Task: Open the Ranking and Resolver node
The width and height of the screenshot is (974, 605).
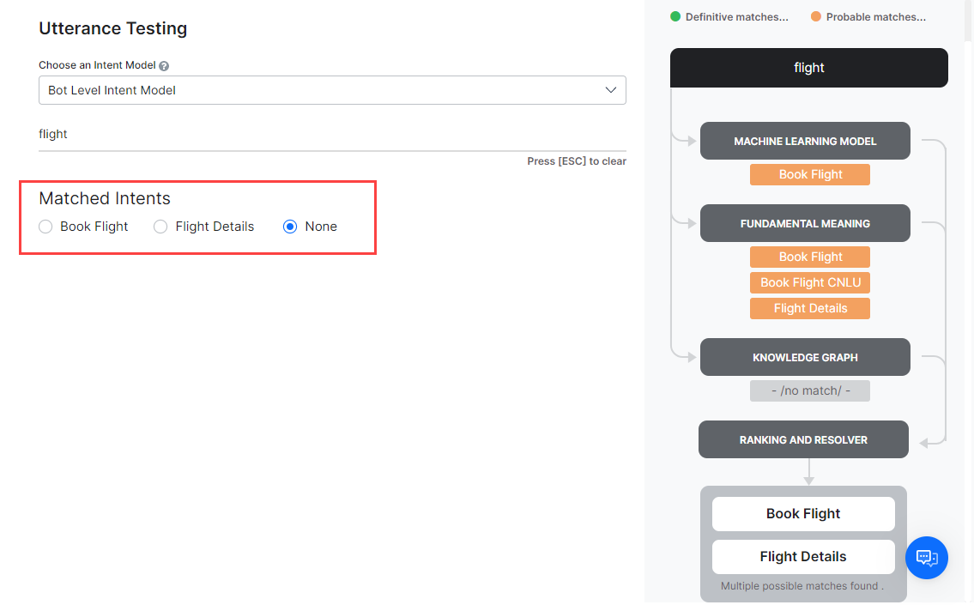Action: point(803,439)
